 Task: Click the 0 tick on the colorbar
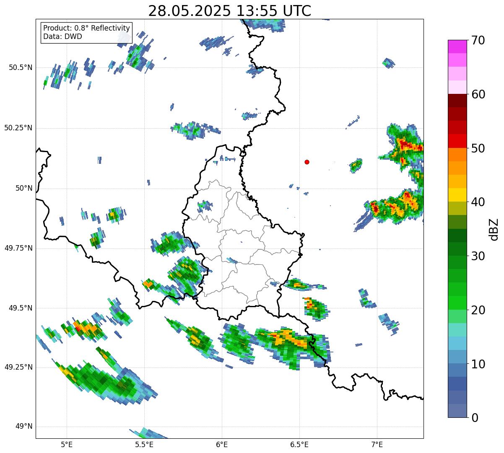point(474,418)
